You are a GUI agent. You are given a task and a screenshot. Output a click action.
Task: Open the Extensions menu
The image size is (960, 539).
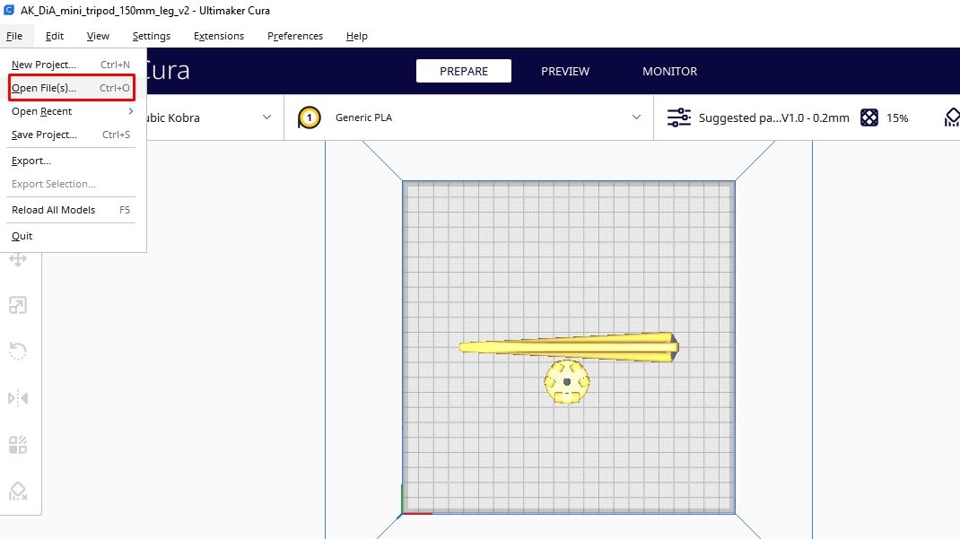219,36
